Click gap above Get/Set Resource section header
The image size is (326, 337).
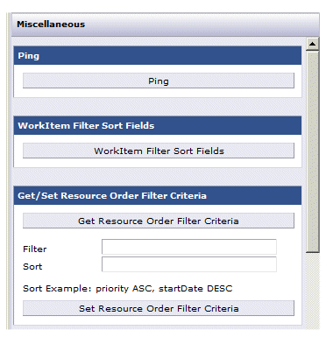[158, 177]
